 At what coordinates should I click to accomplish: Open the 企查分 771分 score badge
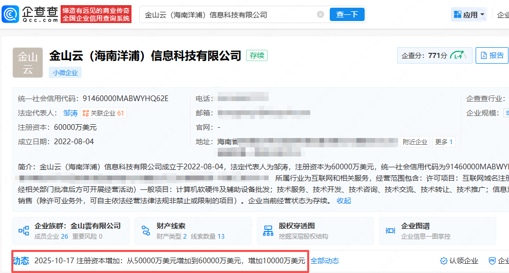[434, 55]
